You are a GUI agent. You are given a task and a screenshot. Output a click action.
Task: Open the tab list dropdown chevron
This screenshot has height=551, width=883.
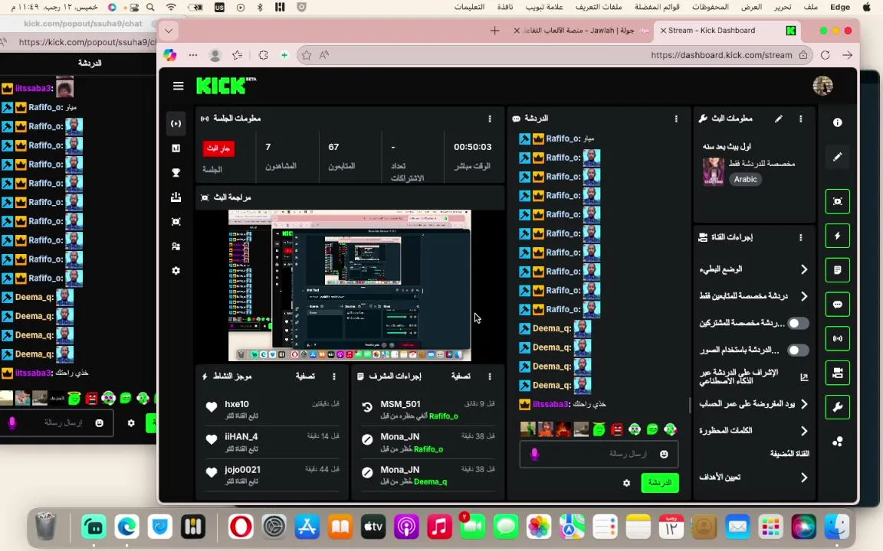[x=169, y=31]
